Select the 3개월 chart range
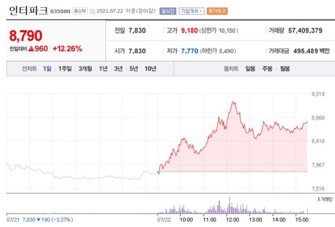Image resolution: width=335 pixels, height=227 pixels. click(85, 70)
